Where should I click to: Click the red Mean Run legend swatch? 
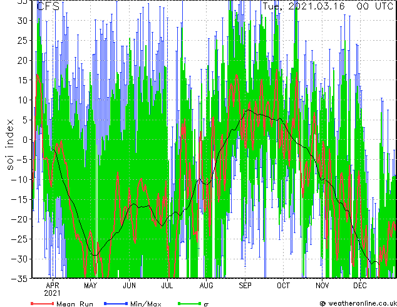(x=42, y=303)
